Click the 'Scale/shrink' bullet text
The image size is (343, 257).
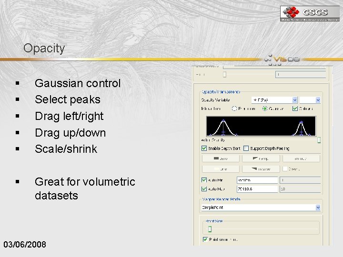66,149
